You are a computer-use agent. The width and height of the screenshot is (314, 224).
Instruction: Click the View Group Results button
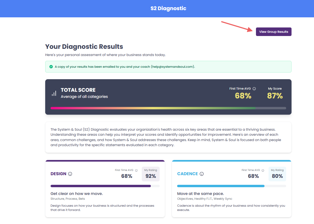pyautogui.click(x=274, y=32)
